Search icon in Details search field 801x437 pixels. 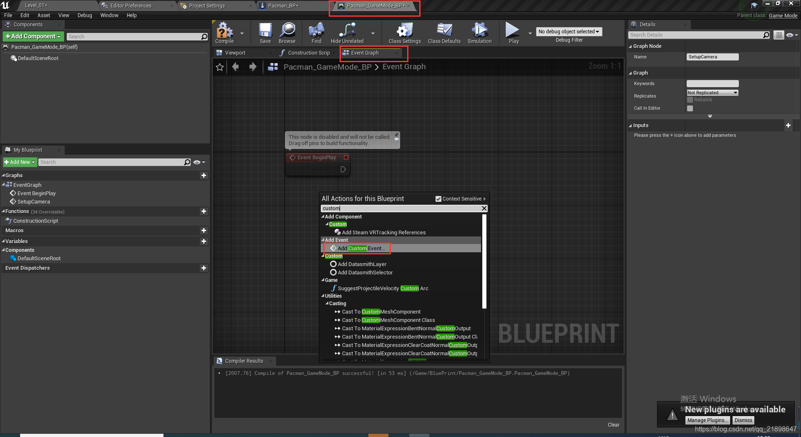point(766,35)
